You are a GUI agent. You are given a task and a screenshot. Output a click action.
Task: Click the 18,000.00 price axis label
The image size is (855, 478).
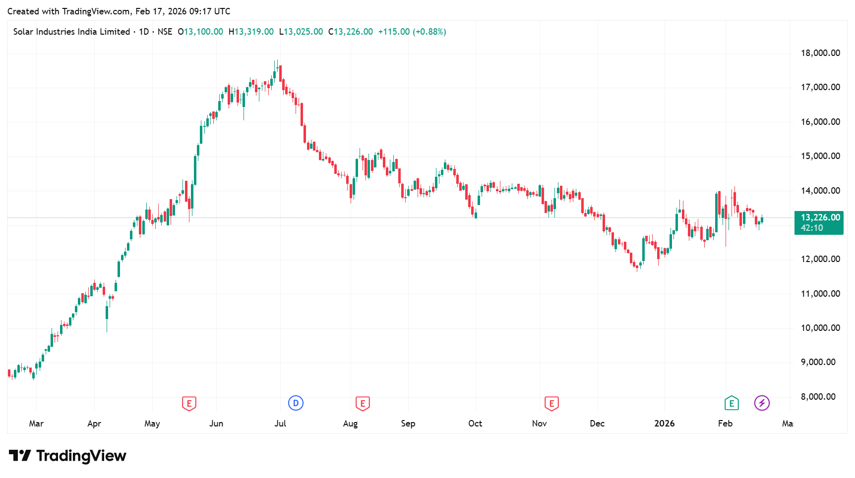coord(820,53)
